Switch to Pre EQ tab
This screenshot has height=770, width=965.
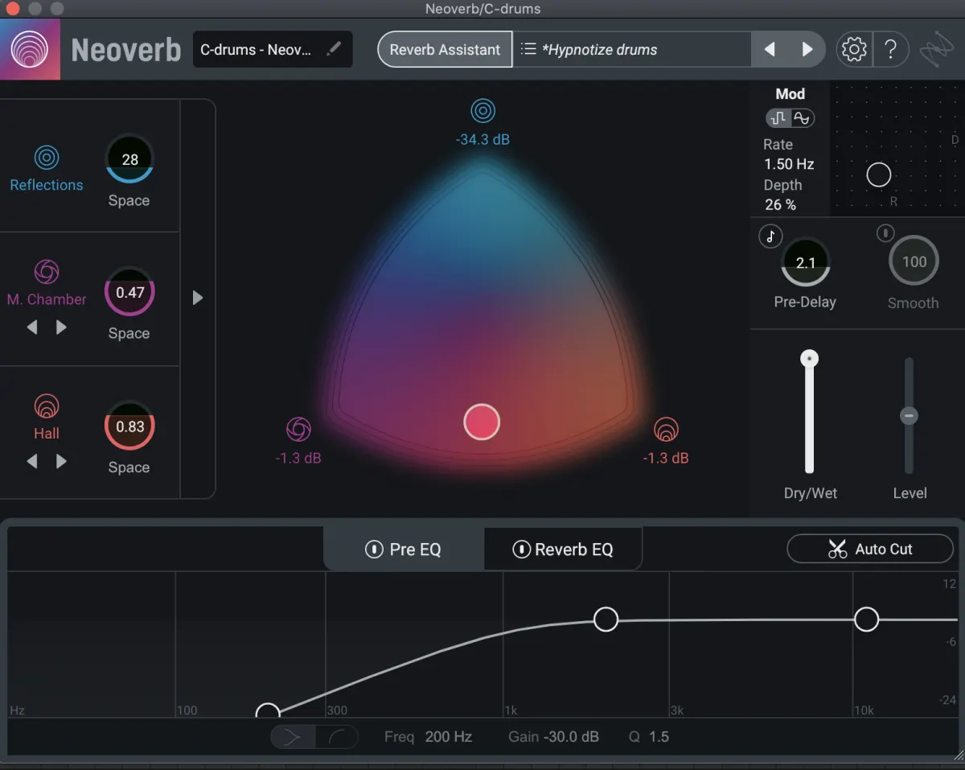[x=404, y=550]
